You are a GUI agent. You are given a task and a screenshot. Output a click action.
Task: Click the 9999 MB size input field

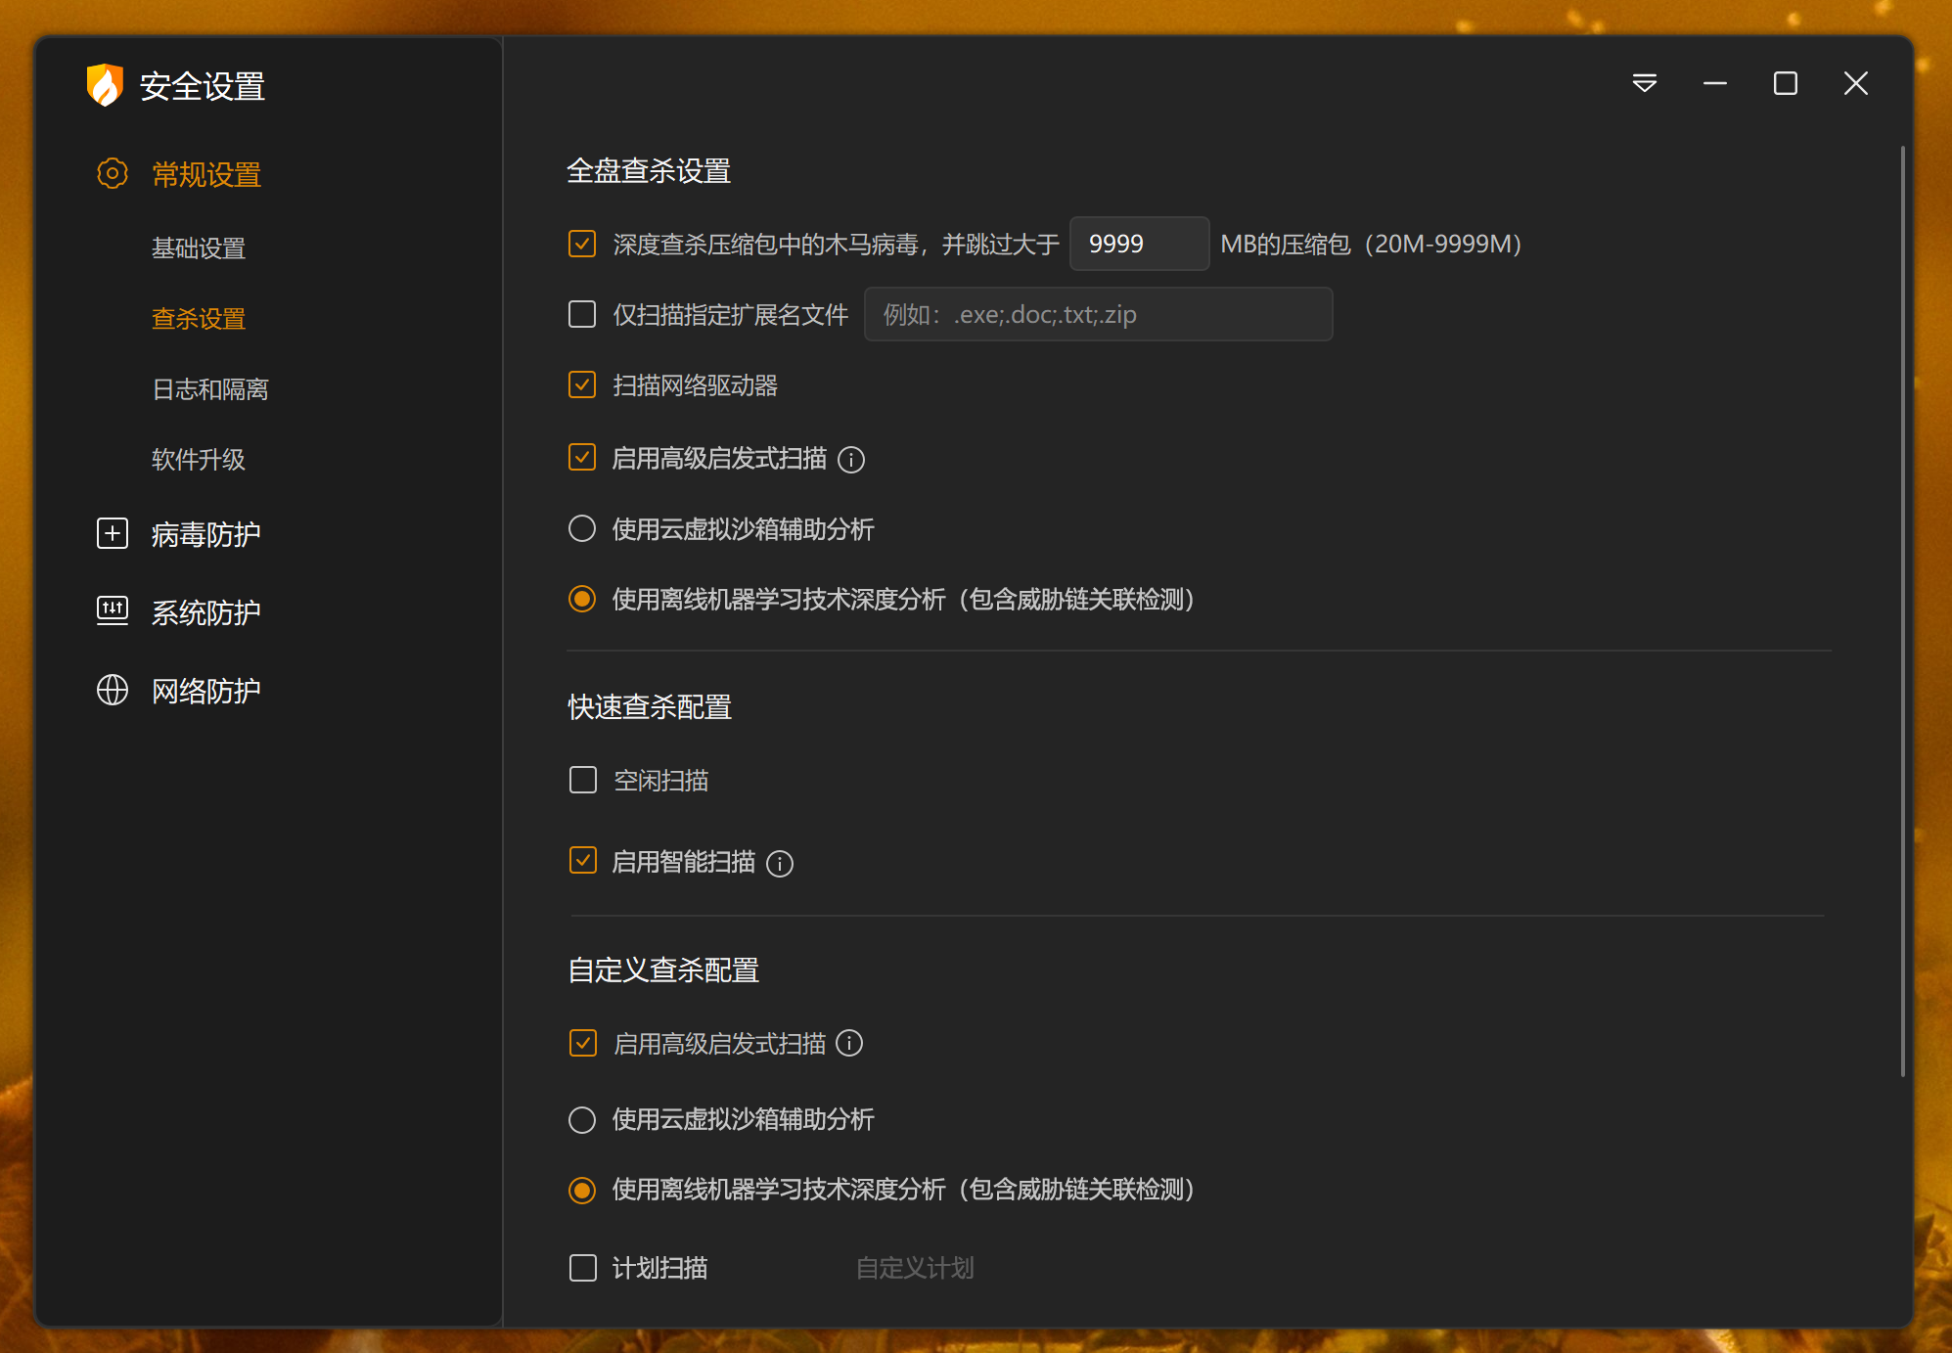tap(1139, 244)
